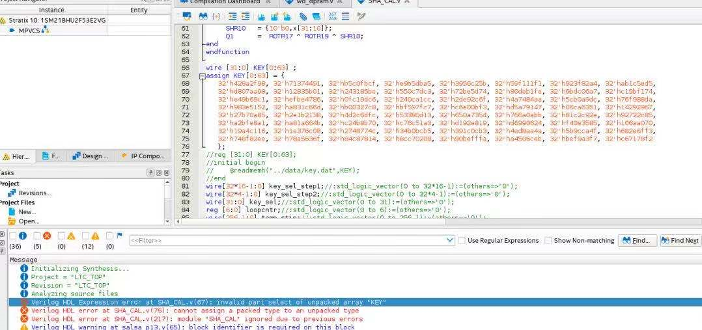Select Stratix 10: 1SM21BHU2F53E2VG device row
The image size is (702, 330).
click(57, 20)
